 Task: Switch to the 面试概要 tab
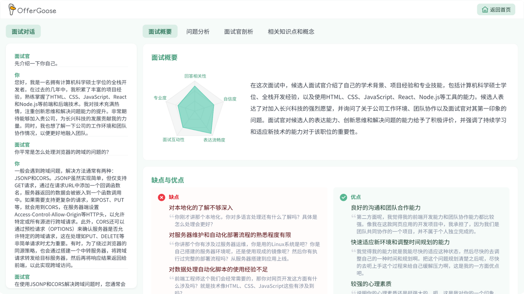(160, 31)
